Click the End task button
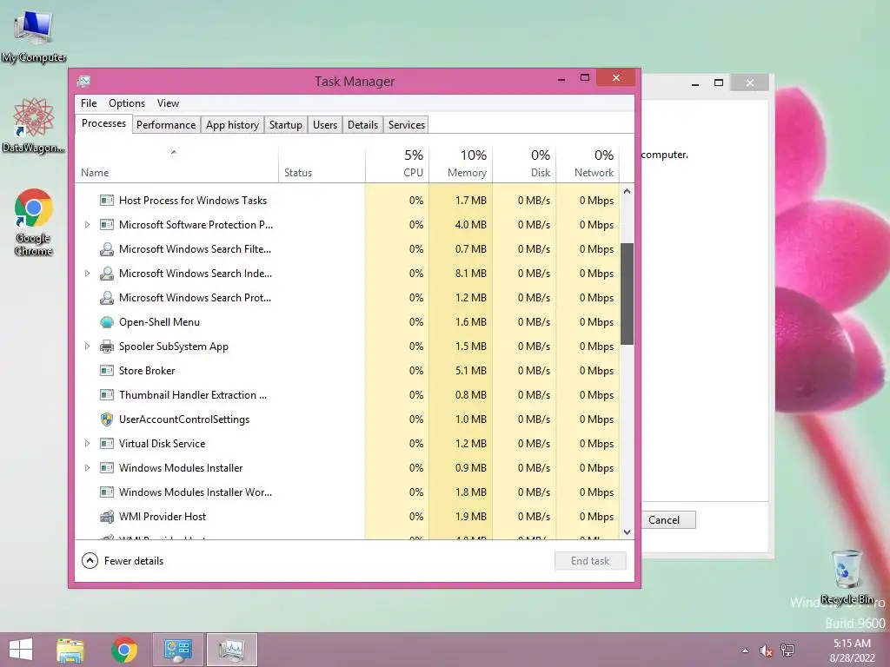Image resolution: width=890 pixels, height=667 pixels. click(x=590, y=561)
